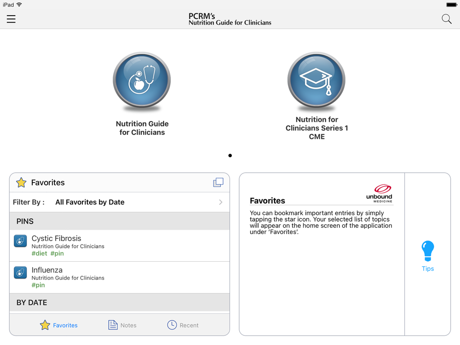Click the Unbound Medicine logo

(379, 193)
